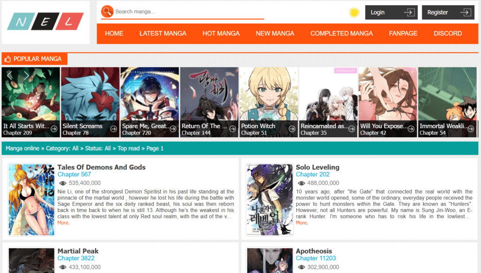Click More link under Solo Leveling description
The image size is (481, 273).
302,223
